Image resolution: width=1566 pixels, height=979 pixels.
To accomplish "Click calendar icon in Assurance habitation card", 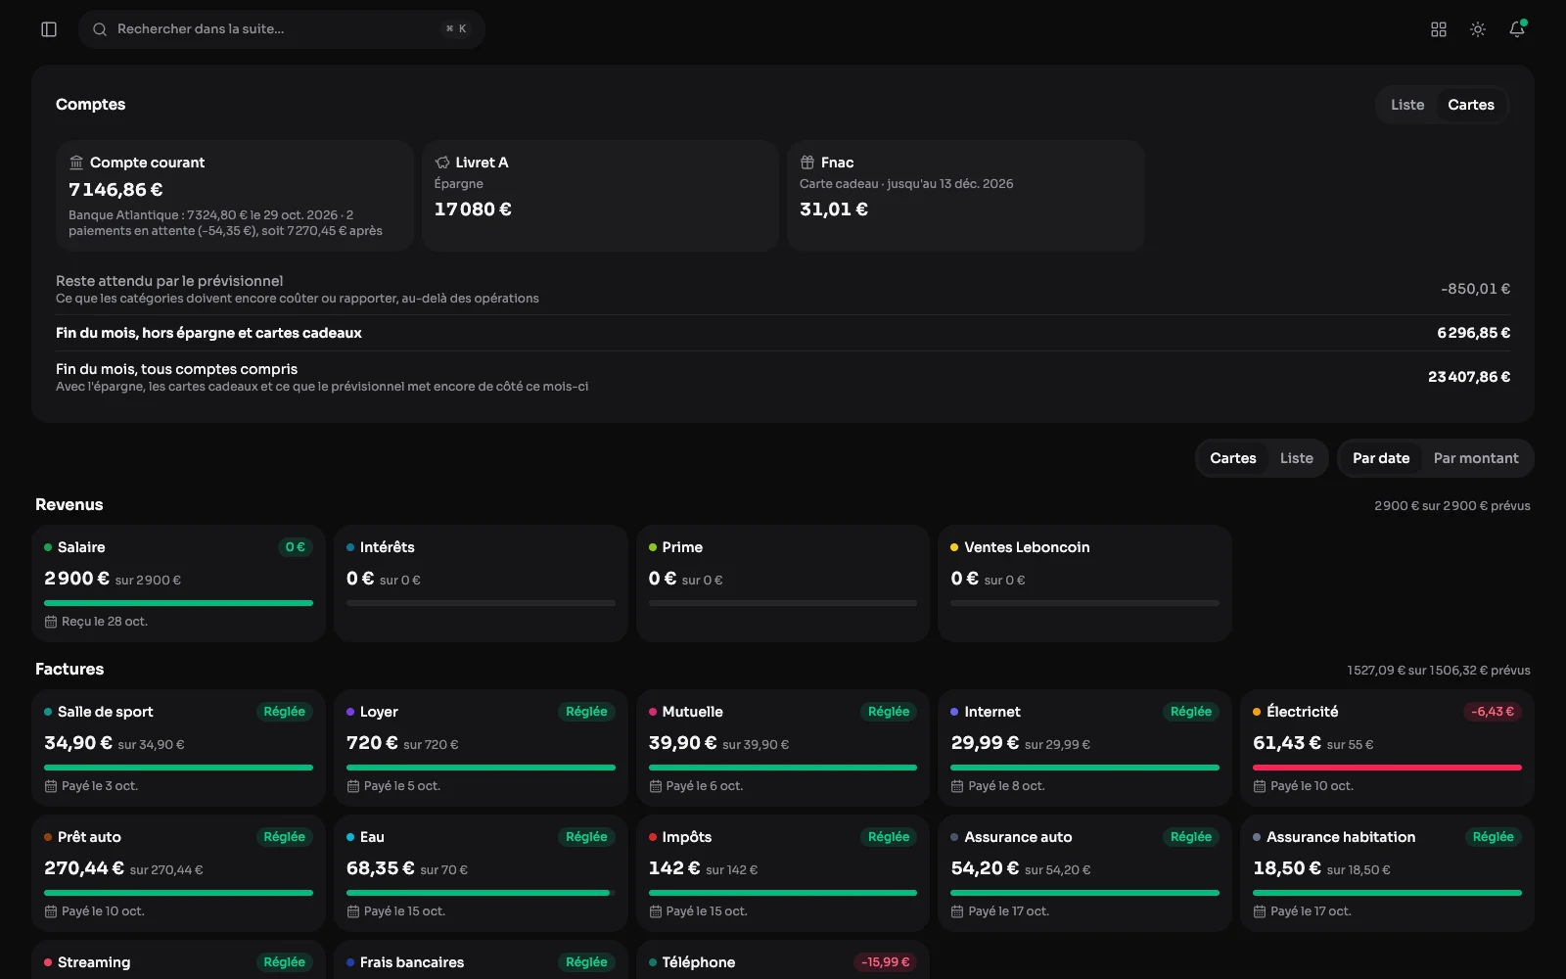I will pos(1260,911).
